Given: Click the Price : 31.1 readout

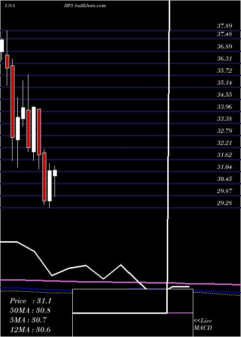Looking at the screenshot, I should pyautogui.click(x=30, y=301).
